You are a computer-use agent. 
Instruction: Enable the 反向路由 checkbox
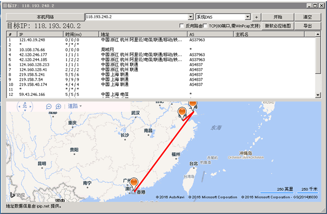coord(183,26)
